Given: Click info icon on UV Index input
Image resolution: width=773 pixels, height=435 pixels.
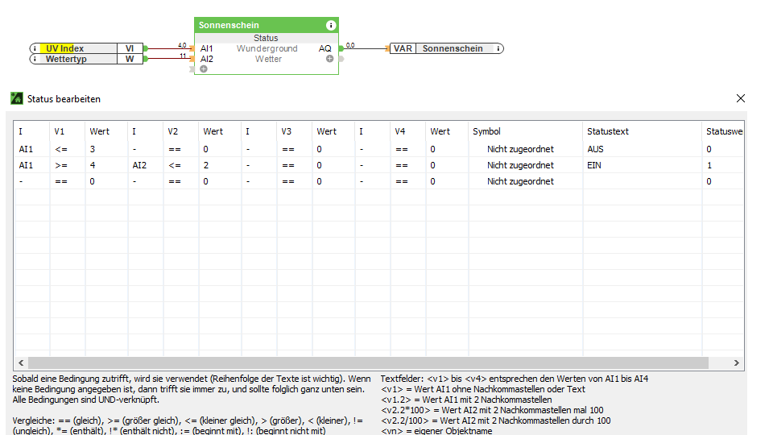Looking at the screenshot, I should point(35,48).
